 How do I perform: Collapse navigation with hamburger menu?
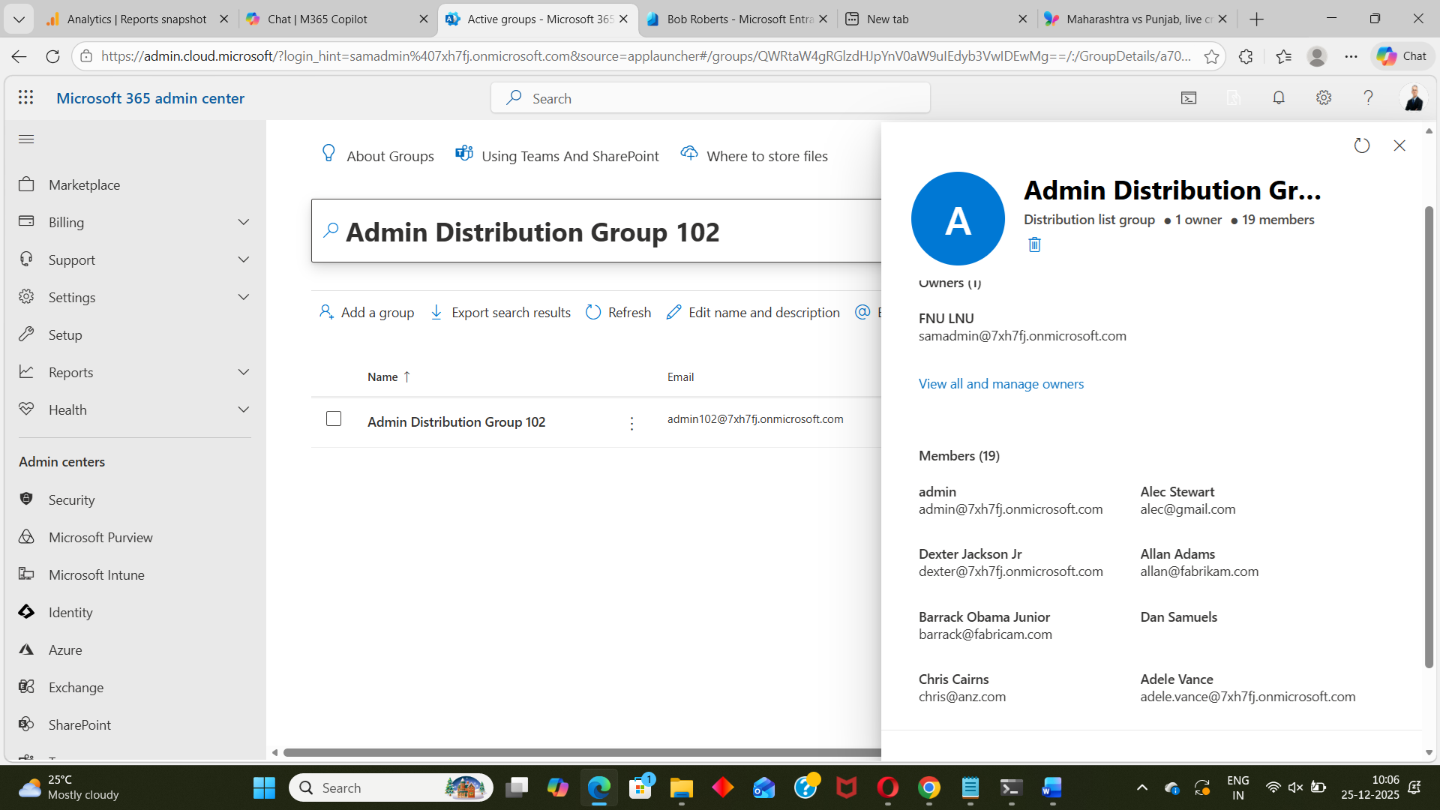tap(26, 139)
